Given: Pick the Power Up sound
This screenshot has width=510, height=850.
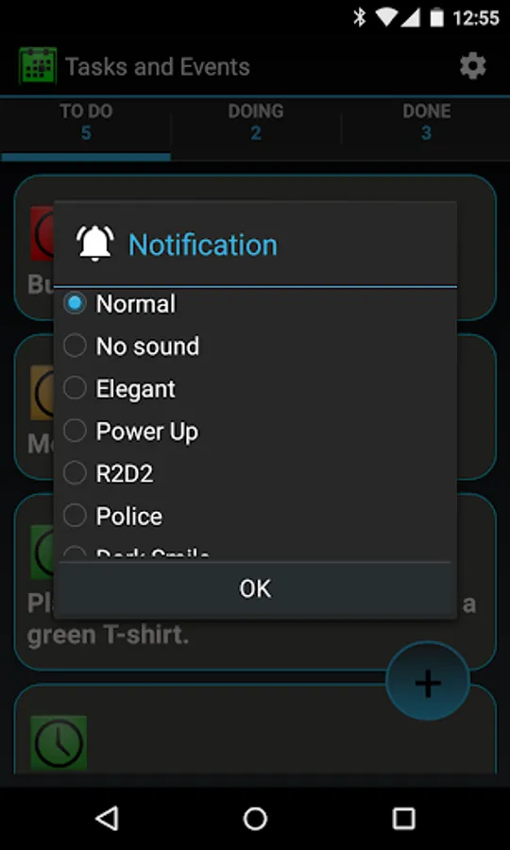Looking at the screenshot, I should (255, 431).
